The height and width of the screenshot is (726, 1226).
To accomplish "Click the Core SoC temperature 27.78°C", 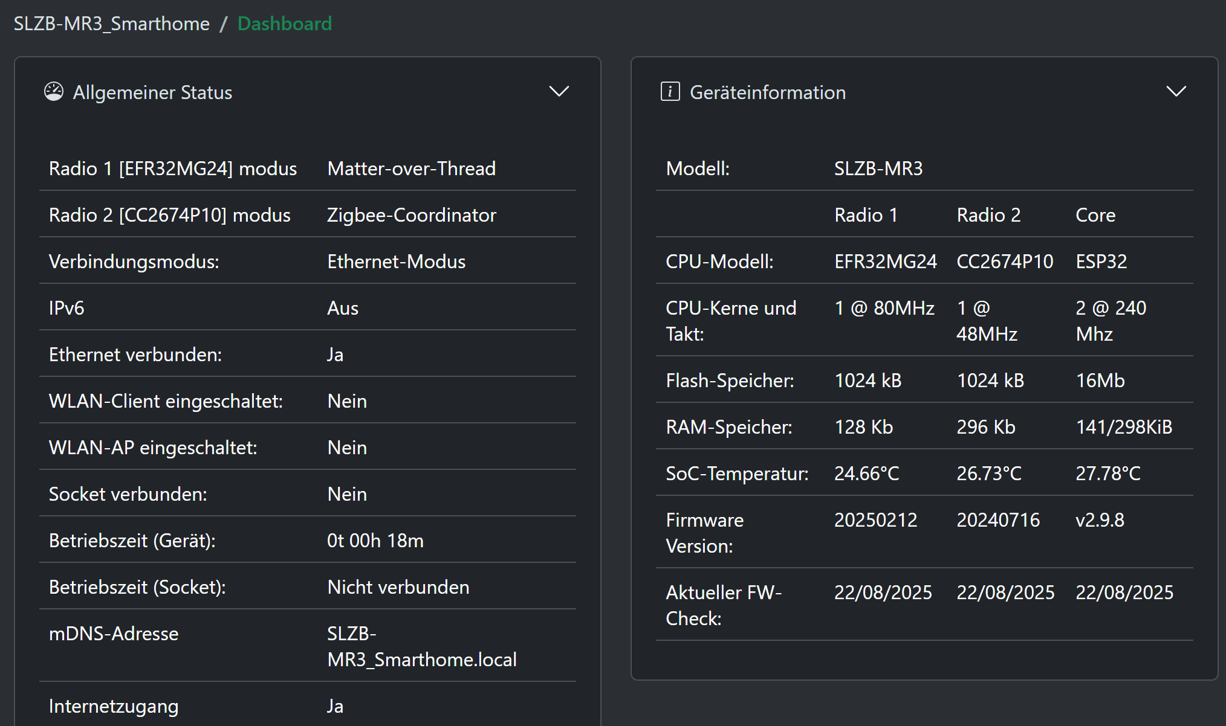I will pyautogui.click(x=1108, y=474).
